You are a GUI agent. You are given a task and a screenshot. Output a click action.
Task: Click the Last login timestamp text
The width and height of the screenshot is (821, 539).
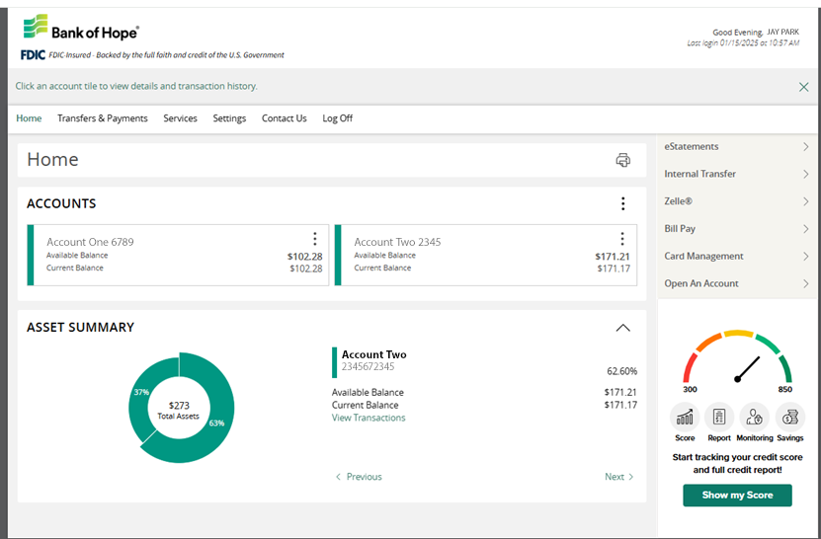pyautogui.click(x=743, y=43)
